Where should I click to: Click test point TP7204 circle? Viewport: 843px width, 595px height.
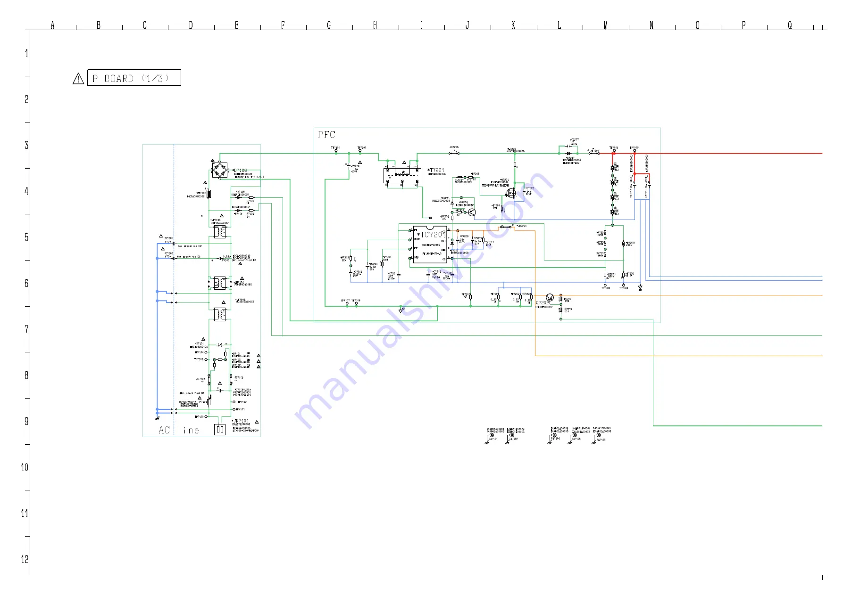[623, 285]
